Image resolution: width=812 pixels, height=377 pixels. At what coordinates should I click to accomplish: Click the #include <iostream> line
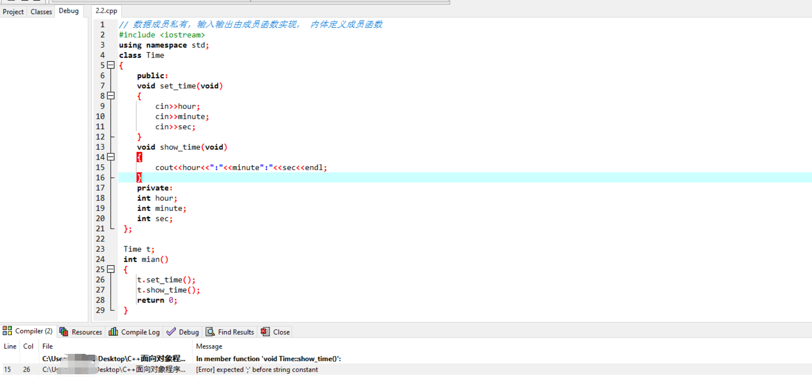[162, 35]
